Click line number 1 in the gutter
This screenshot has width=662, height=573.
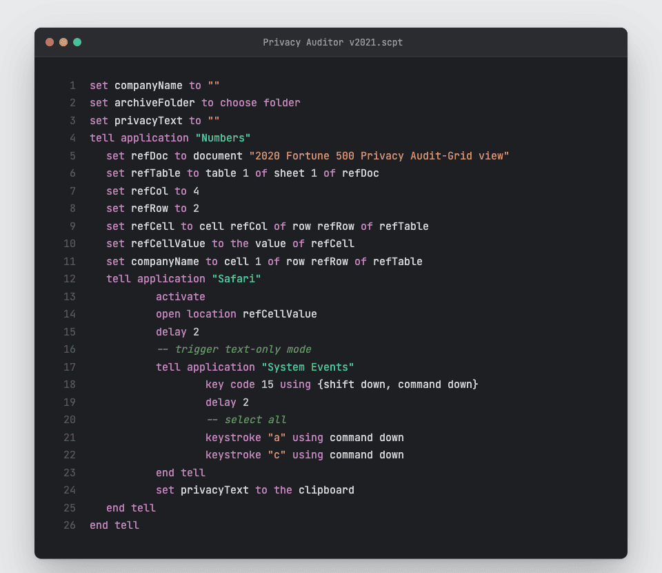point(72,86)
